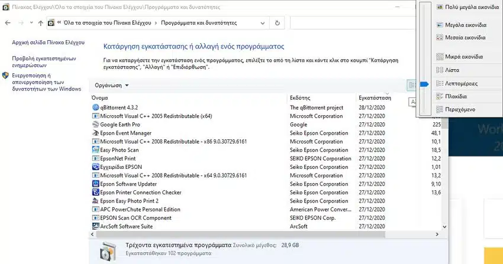The image size is (503, 264).
Task: Click the install date 28/12/2020
Action: [x=372, y=107]
